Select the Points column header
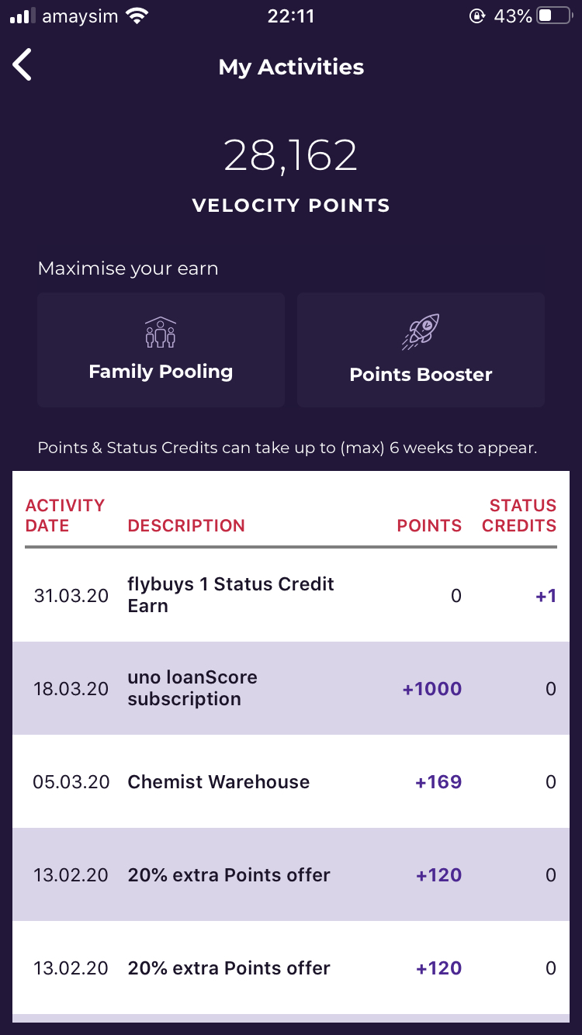This screenshot has height=1035, width=582. point(429,525)
